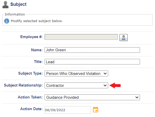
Task: Open the calendar picker beside Action Date
Action: point(95,109)
